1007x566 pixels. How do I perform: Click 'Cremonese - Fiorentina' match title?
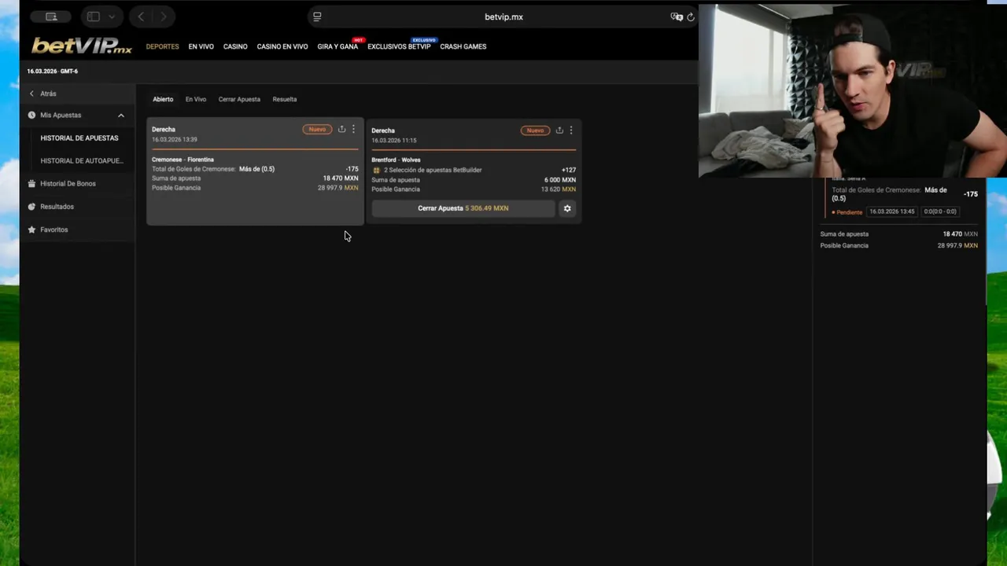[x=183, y=160]
